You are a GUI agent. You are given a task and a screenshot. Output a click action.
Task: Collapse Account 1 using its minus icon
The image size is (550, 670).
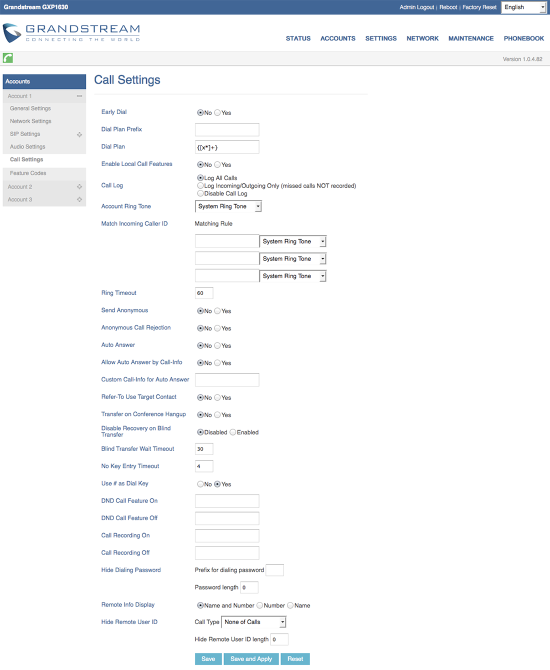click(x=79, y=96)
